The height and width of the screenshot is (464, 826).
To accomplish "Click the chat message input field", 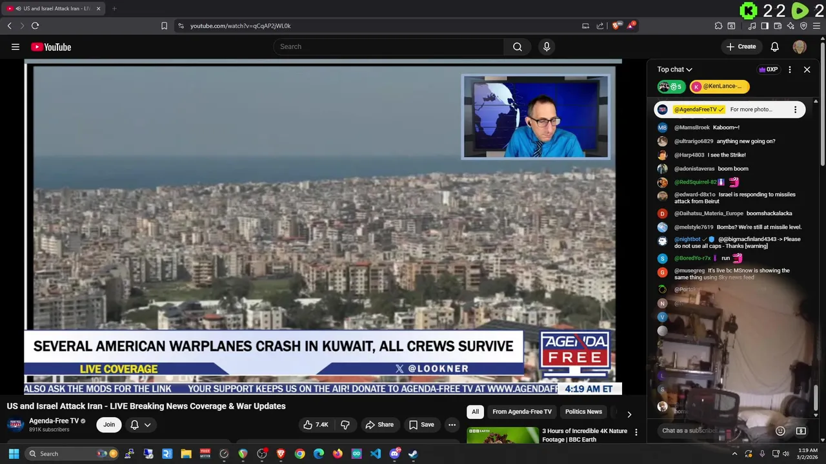I will pos(713,430).
